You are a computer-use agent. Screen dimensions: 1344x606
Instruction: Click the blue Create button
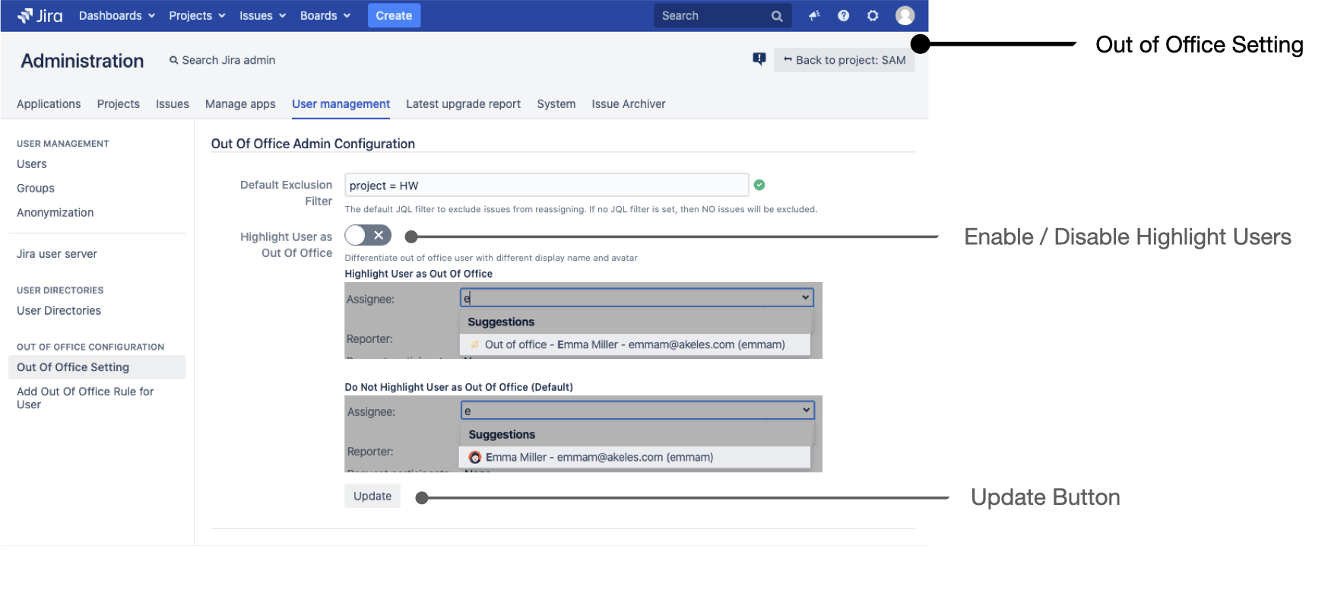tap(394, 16)
